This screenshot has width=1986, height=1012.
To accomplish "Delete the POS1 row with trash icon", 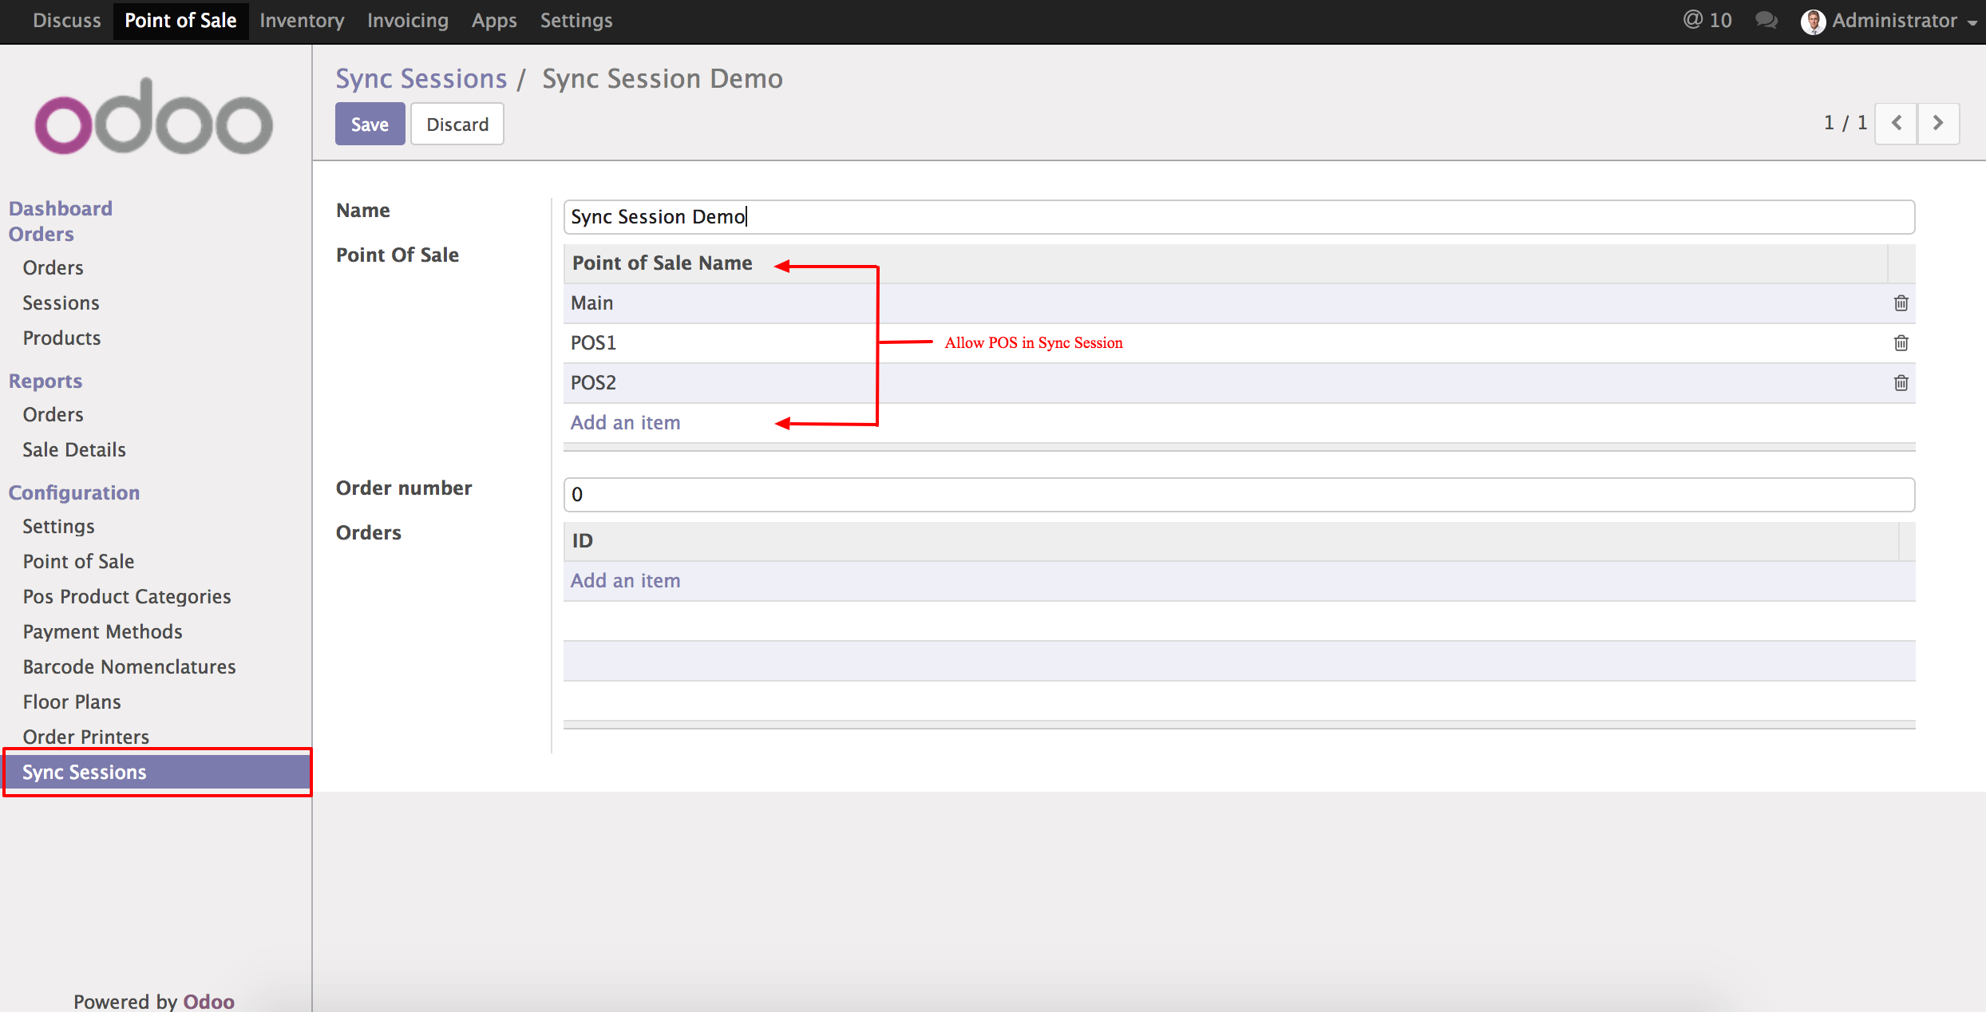I will tap(1901, 343).
